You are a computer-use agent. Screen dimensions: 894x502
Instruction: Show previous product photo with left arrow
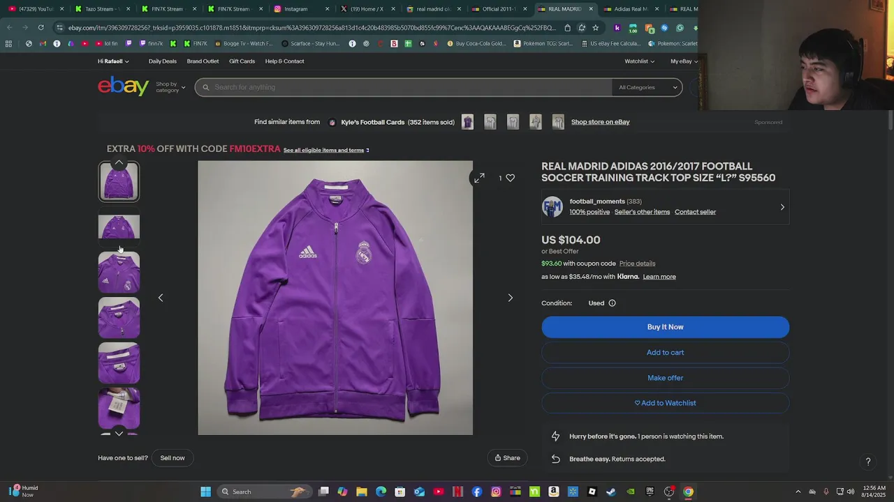(x=161, y=298)
